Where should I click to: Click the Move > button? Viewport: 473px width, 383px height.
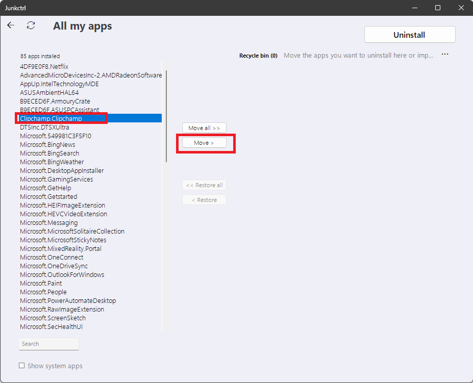(204, 143)
